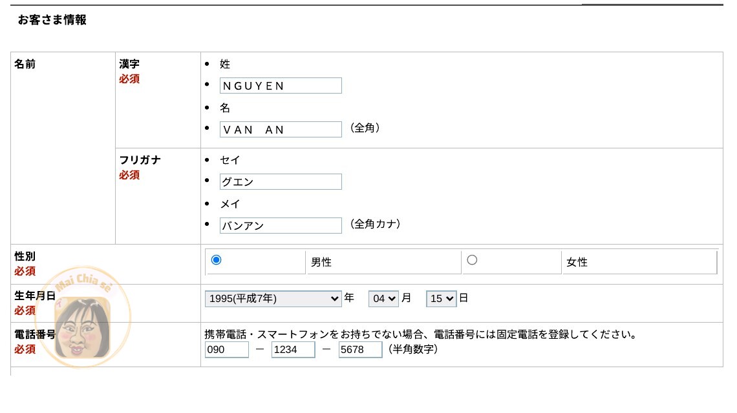737x413 pixels.
Task: Open the birth year dropdown 1995(平成7年)
Action: [273, 299]
